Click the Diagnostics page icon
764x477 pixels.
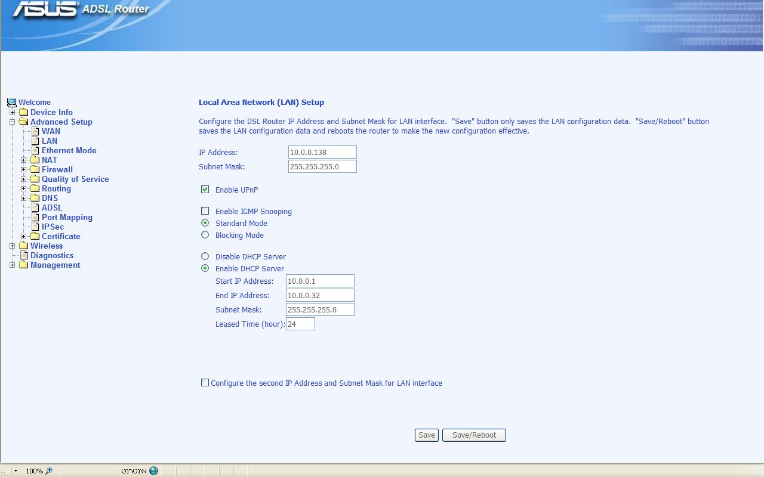tap(24, 255)
